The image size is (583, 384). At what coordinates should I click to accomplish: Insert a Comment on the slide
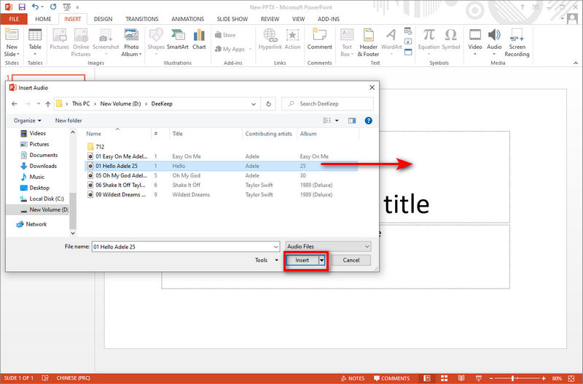pos(320,39)
